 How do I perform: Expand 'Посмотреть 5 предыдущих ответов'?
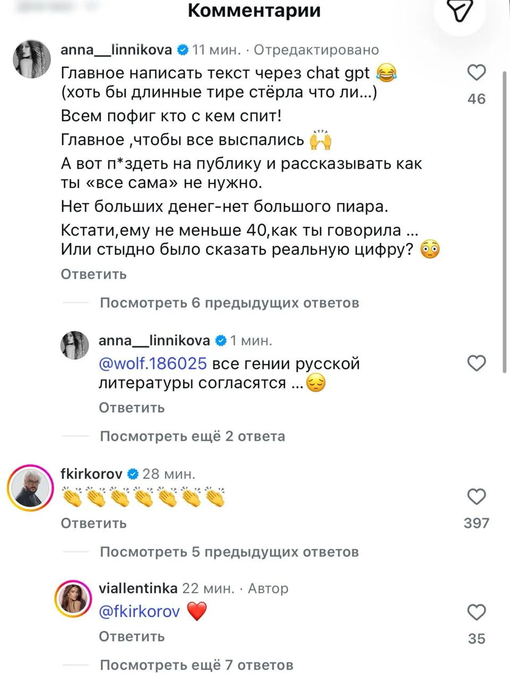pyautogui.click(x=229, y=552)
